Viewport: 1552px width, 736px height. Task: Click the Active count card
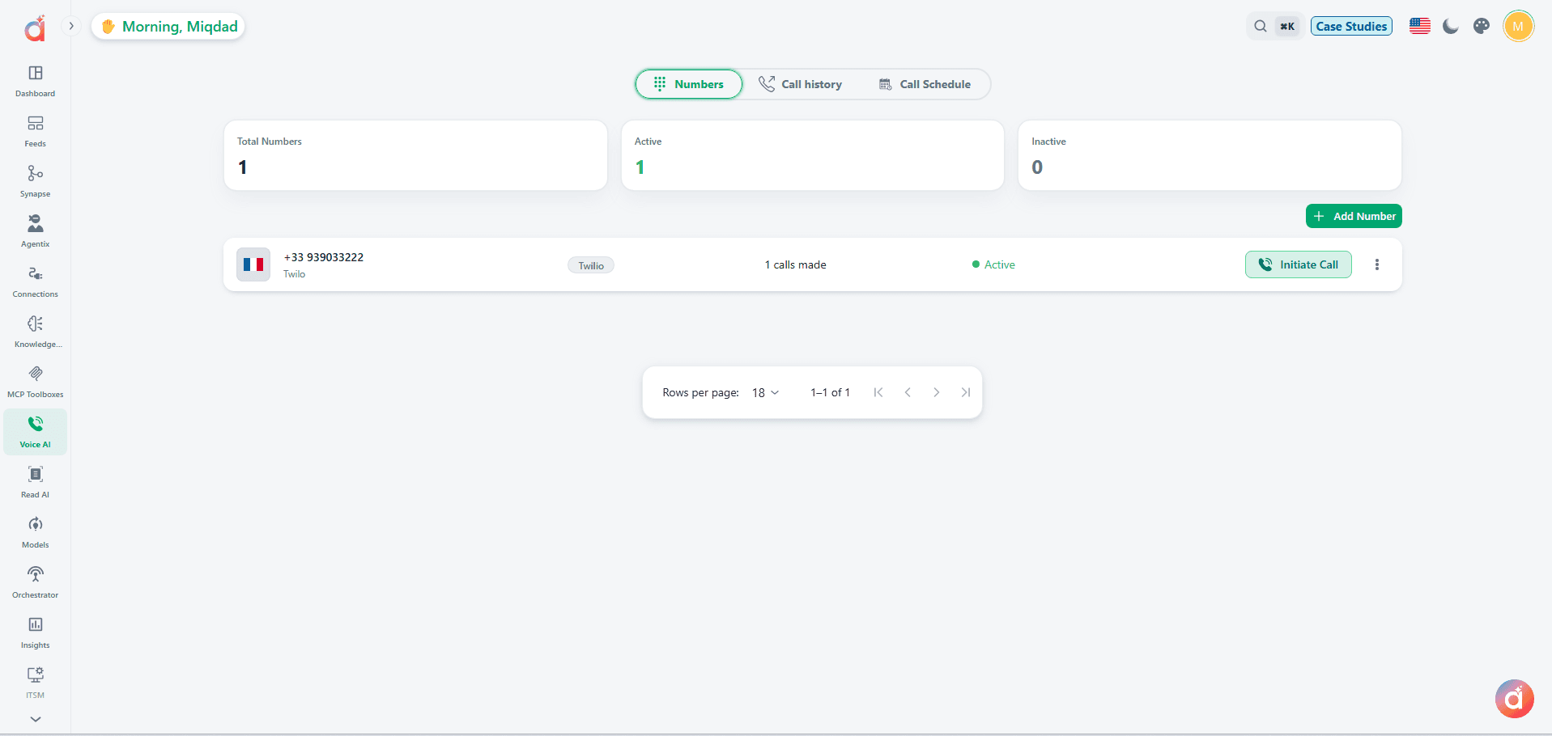pyautogui.click(x=813, y=155)
